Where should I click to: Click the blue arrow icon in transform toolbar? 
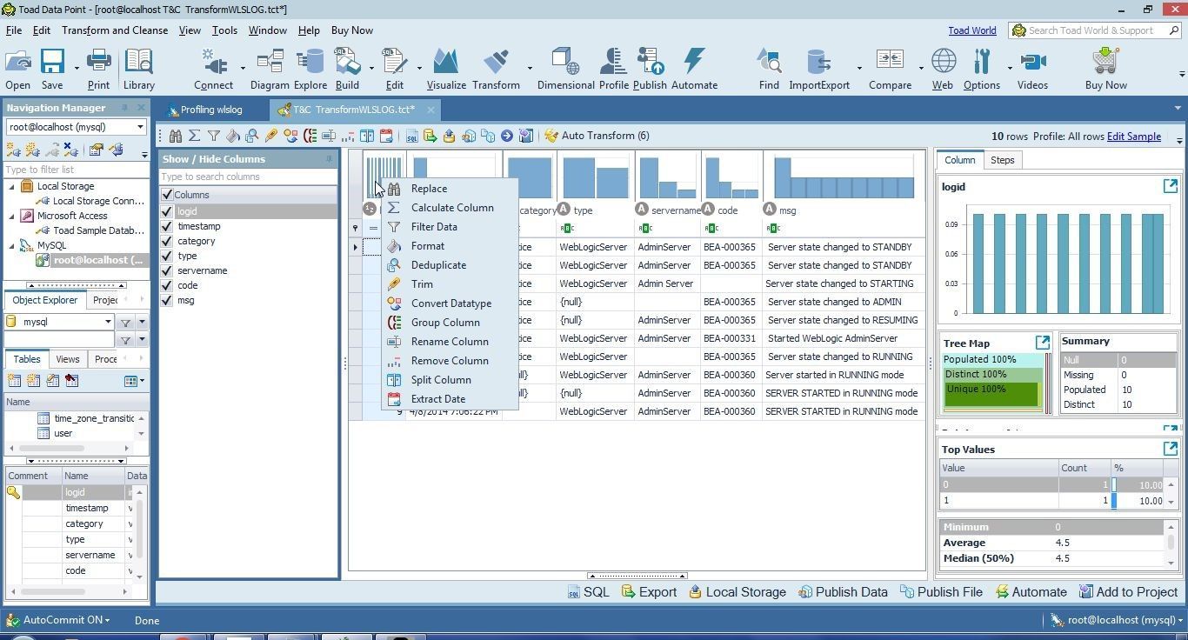[506, 136]
